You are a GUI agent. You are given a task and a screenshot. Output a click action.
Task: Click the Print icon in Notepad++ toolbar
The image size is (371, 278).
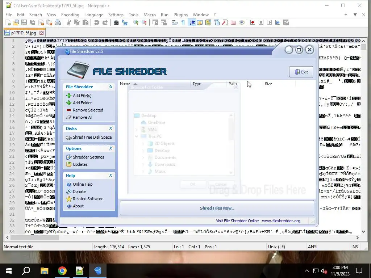(58, 23)
